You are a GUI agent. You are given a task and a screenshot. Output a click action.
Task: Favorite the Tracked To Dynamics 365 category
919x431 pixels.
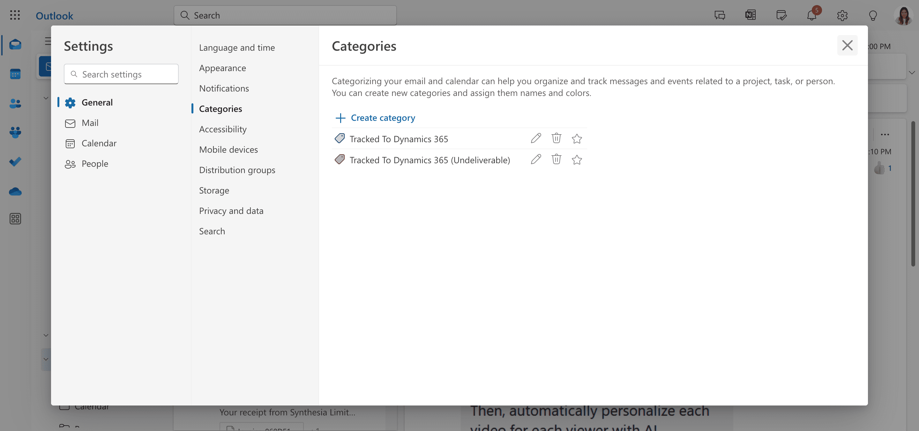click(577, 138)
